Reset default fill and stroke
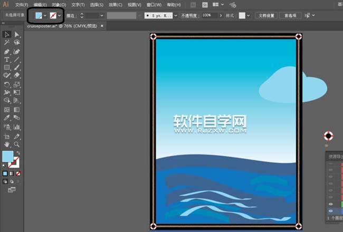Image resolution: width=343 pixels, height=232 pixels. (x=4, y=166)
